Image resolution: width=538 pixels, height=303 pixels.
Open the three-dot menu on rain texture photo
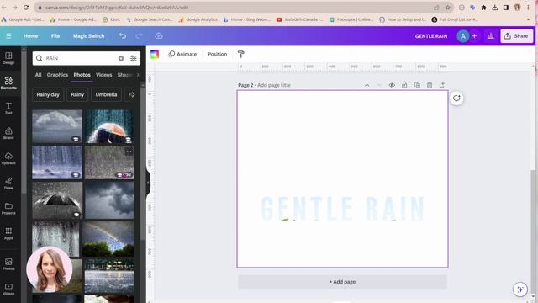pyautogui.click(x=129, y=151)
